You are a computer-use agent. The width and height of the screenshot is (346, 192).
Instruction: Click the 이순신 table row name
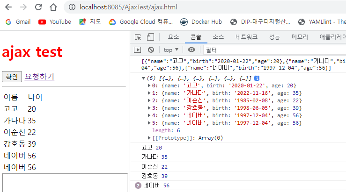pos(15,132)
